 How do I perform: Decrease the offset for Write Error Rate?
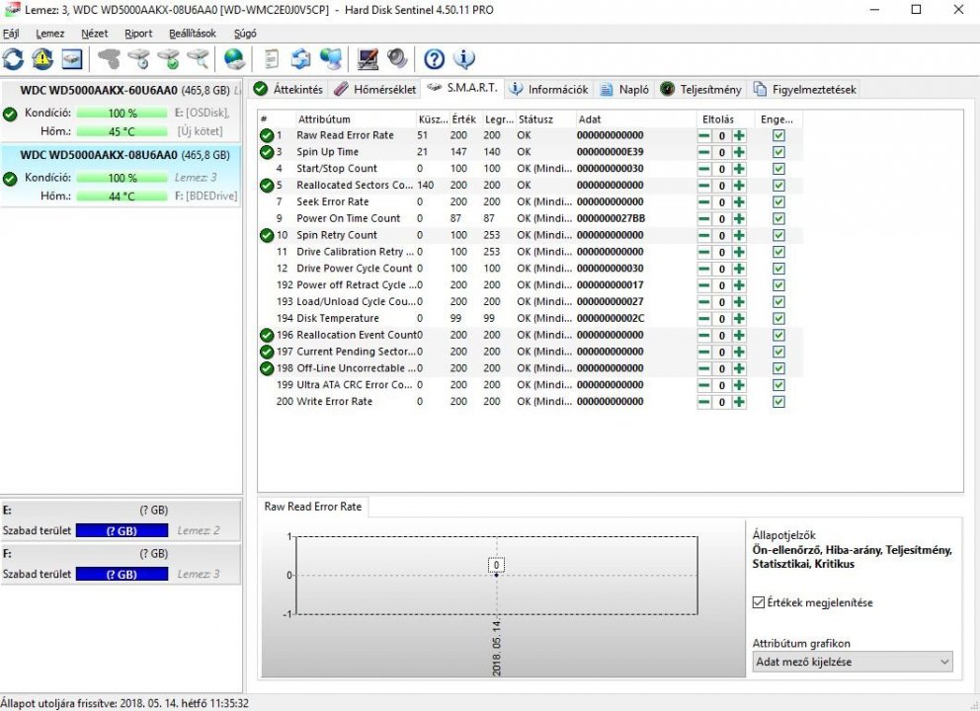(x=704, y=402)
